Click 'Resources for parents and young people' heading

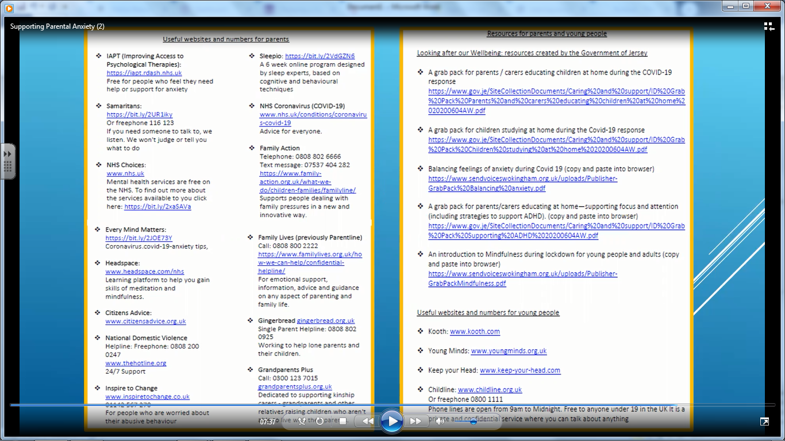(547, 34)
